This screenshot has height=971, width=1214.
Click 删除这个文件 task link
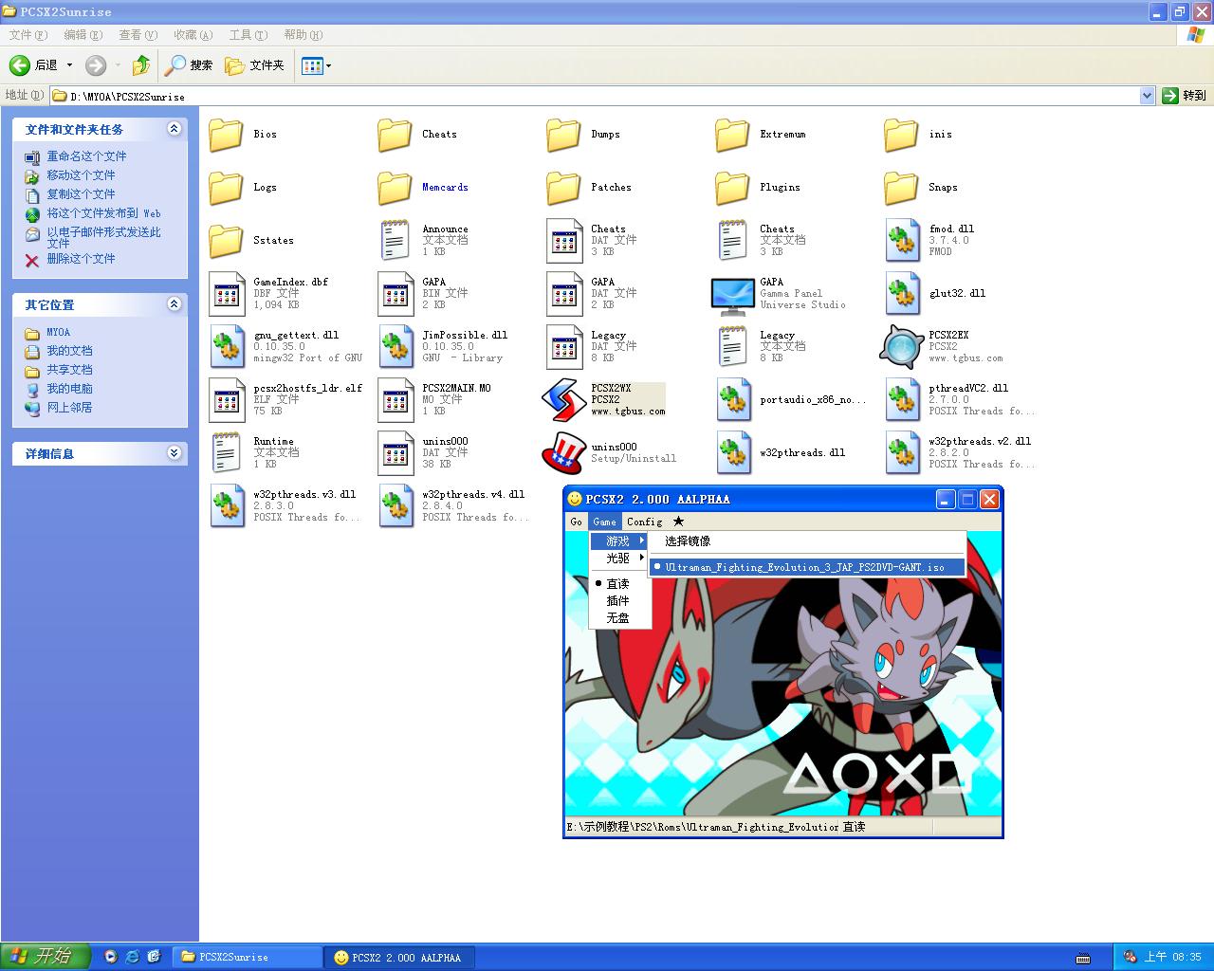81,259
